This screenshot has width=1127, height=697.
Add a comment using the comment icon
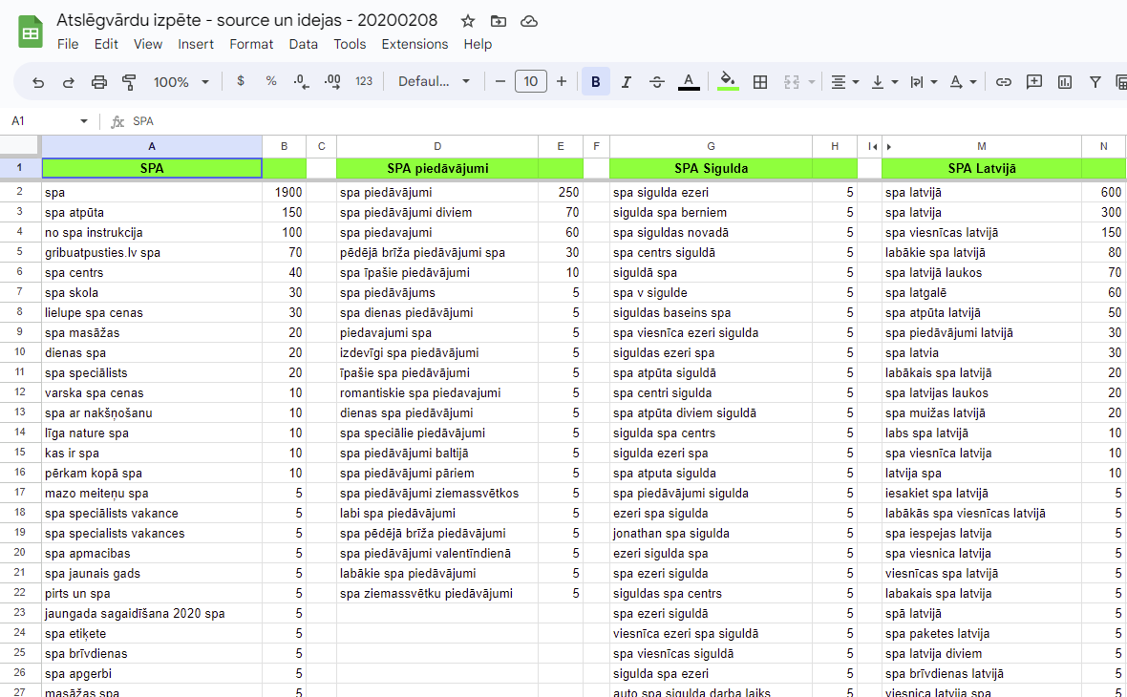tap(1033, 82)
